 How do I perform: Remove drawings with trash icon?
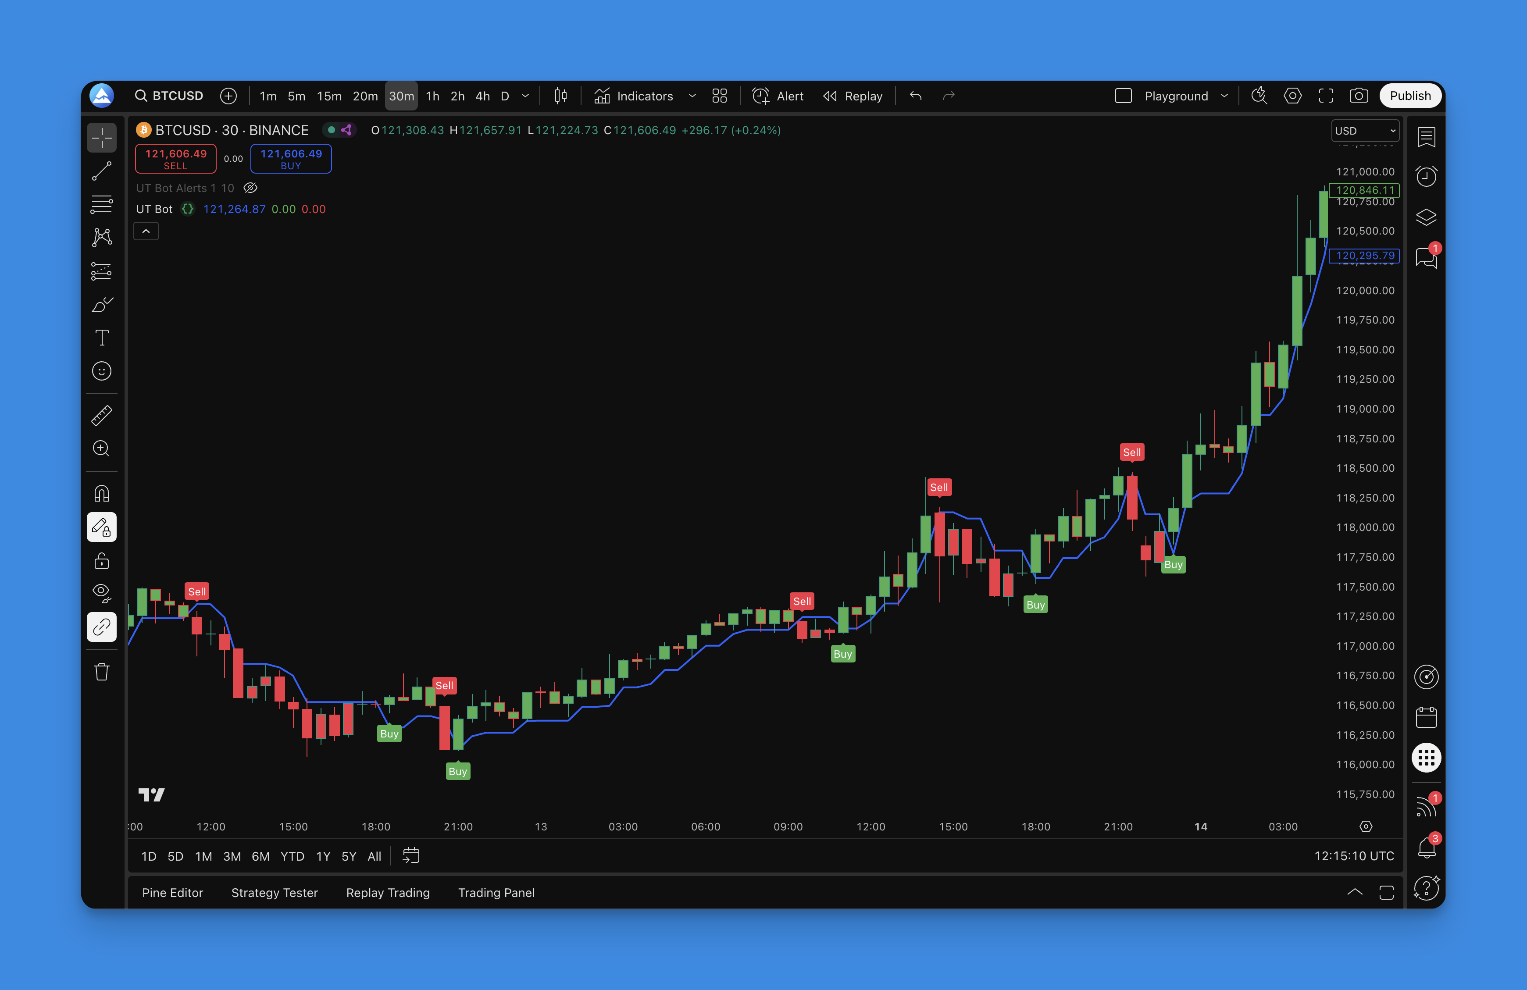101,672
